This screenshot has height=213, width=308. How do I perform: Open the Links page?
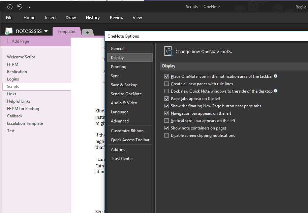[37, 94]
